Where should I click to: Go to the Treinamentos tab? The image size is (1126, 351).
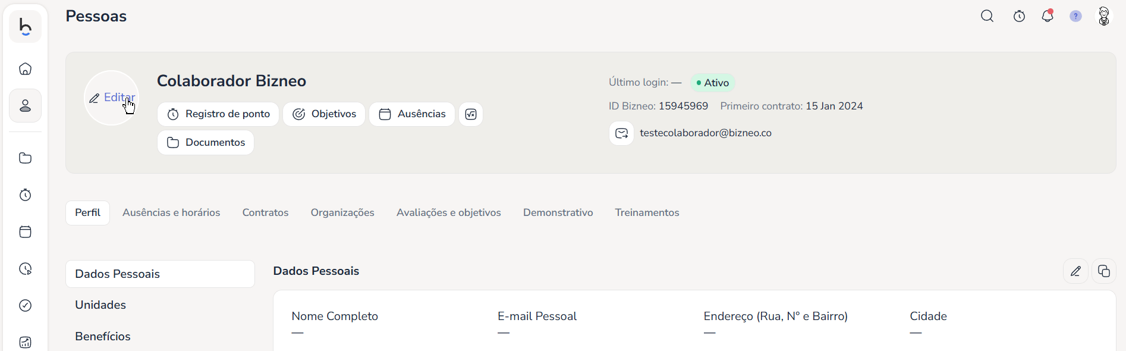[x=647, y=213]
